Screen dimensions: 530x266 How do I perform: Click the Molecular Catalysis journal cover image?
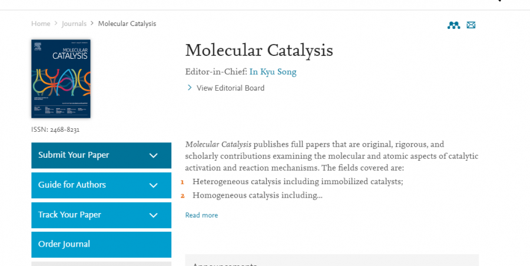coord(61,79)
